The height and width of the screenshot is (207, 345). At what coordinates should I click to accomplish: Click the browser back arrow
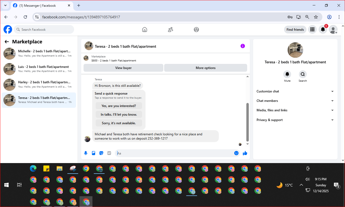(x=6, y=17)
